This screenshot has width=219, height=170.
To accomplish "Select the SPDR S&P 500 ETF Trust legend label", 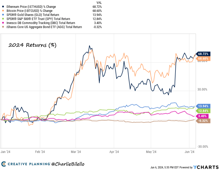I will click(38, 19).
